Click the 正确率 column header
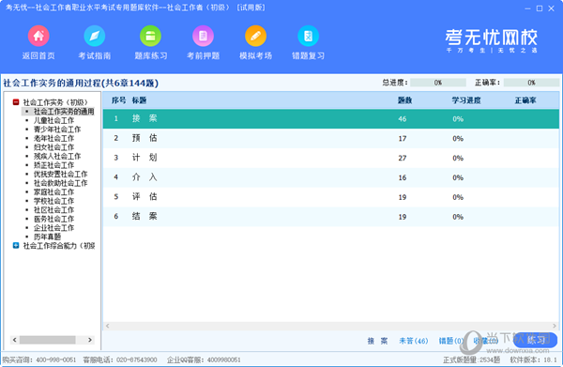Screen dimensions: 563x367 (525, 100)
